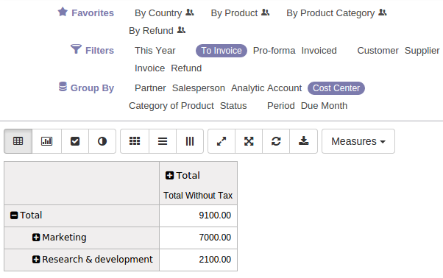Enable the Invoice filter
The image size is (443, 278).
click(149, 68)
